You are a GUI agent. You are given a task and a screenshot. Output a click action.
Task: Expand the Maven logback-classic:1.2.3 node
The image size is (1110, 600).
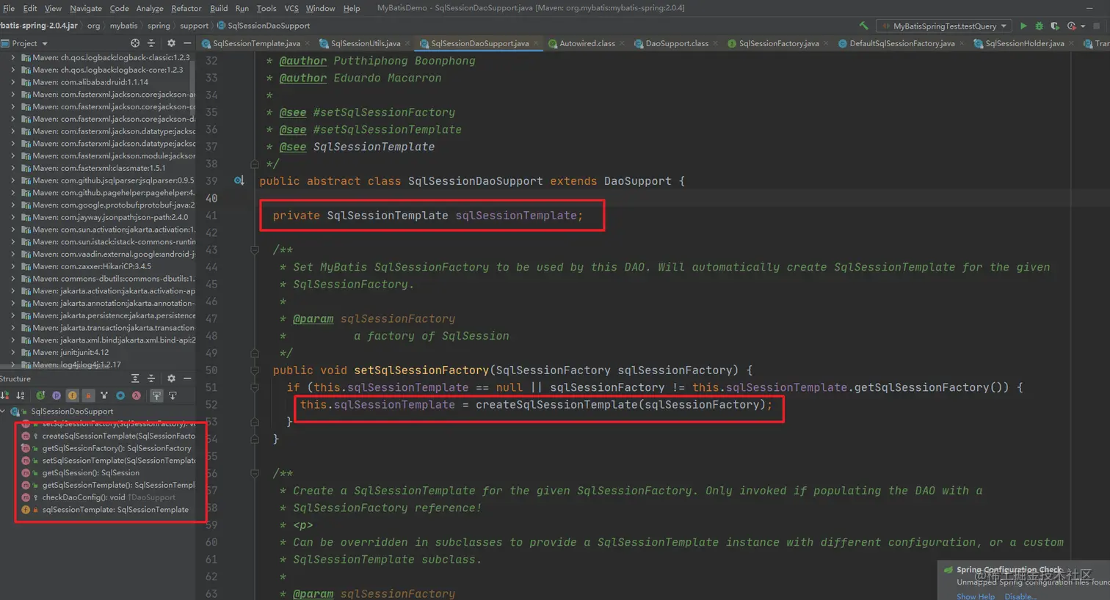(12, 57)
